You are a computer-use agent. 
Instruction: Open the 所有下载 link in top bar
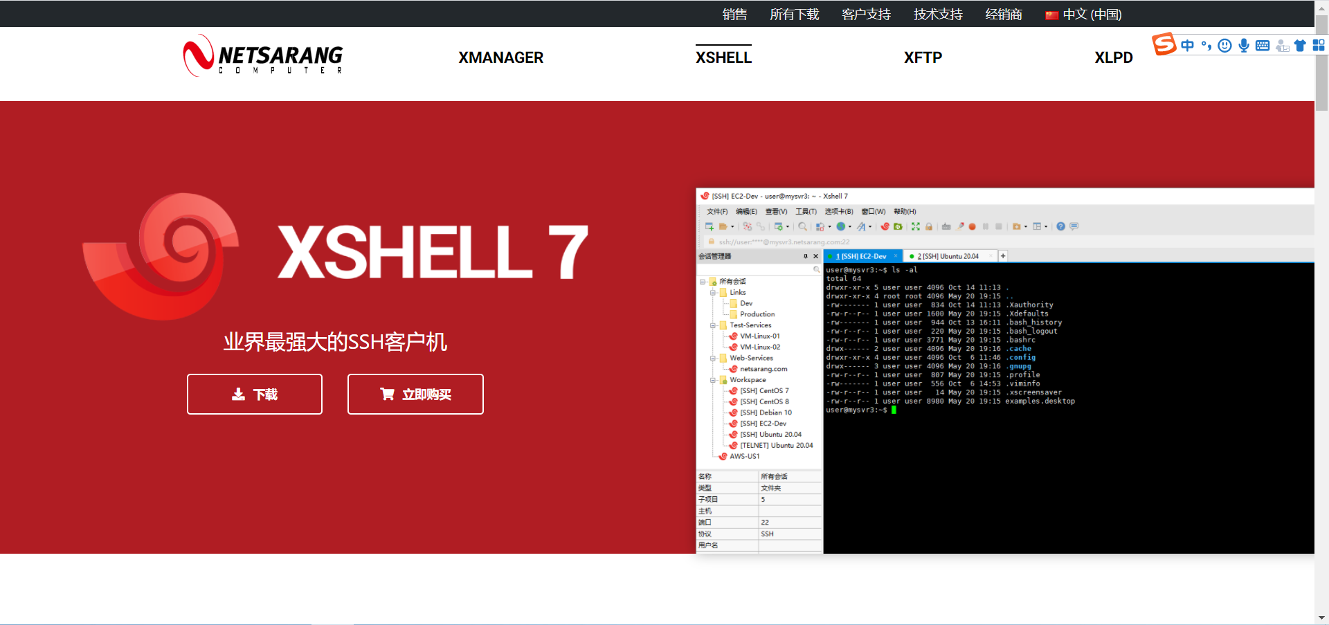pos(795,15)
